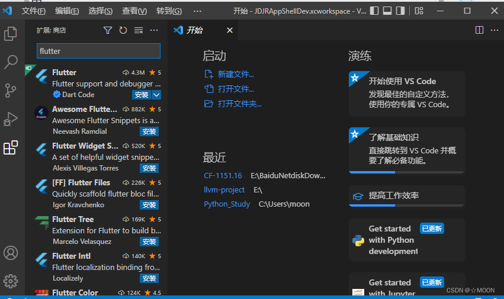Viewport: 504px width, 299px height.
Task: Open the Accounts icon in activity bar
Action: click(11, 253)
